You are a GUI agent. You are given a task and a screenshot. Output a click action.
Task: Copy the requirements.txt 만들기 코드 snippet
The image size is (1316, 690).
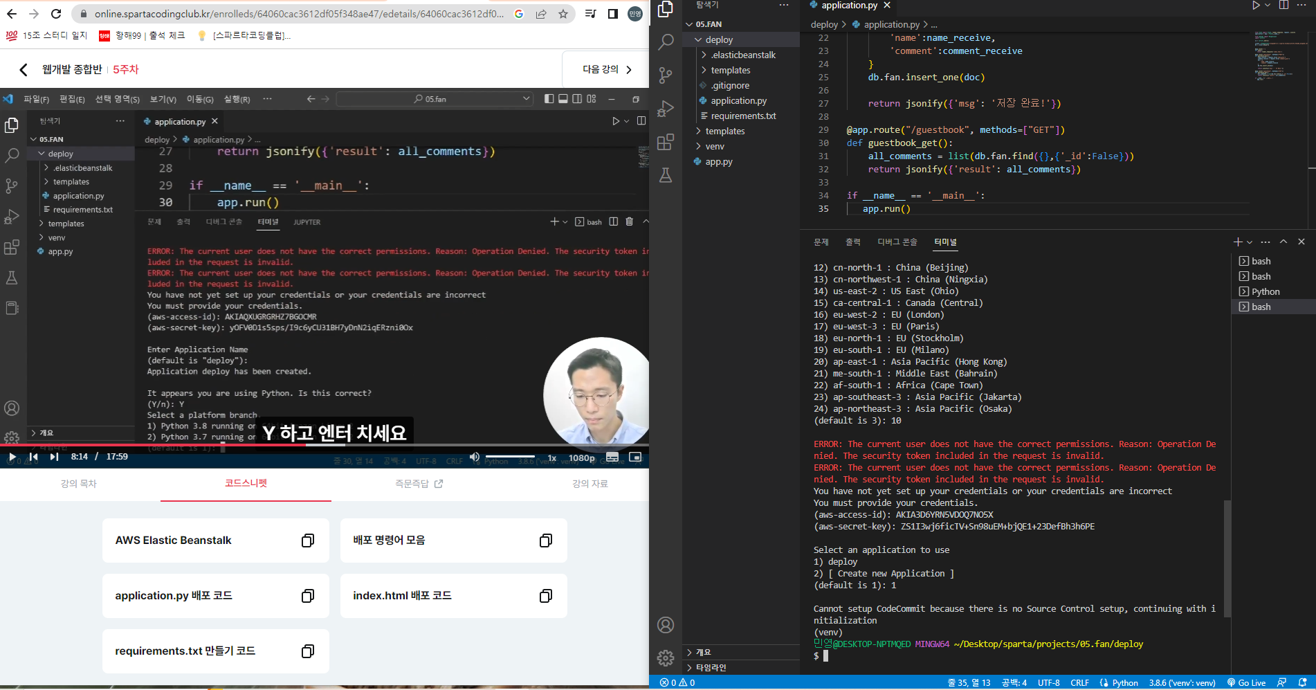tap(308, 651)
